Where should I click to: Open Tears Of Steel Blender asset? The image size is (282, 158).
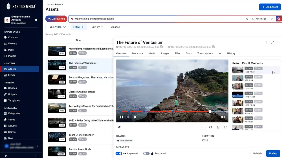(x=81, y=135)
